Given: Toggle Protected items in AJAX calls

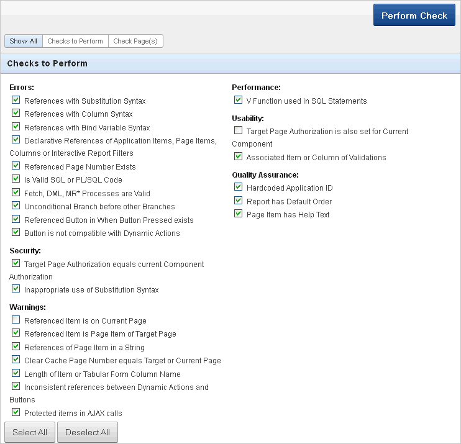Looking at the screenshot, I should click(x=16, y=412).
